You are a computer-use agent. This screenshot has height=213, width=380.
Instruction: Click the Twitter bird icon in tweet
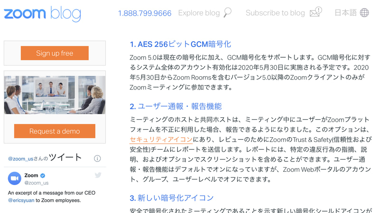[x=98, y=175]
